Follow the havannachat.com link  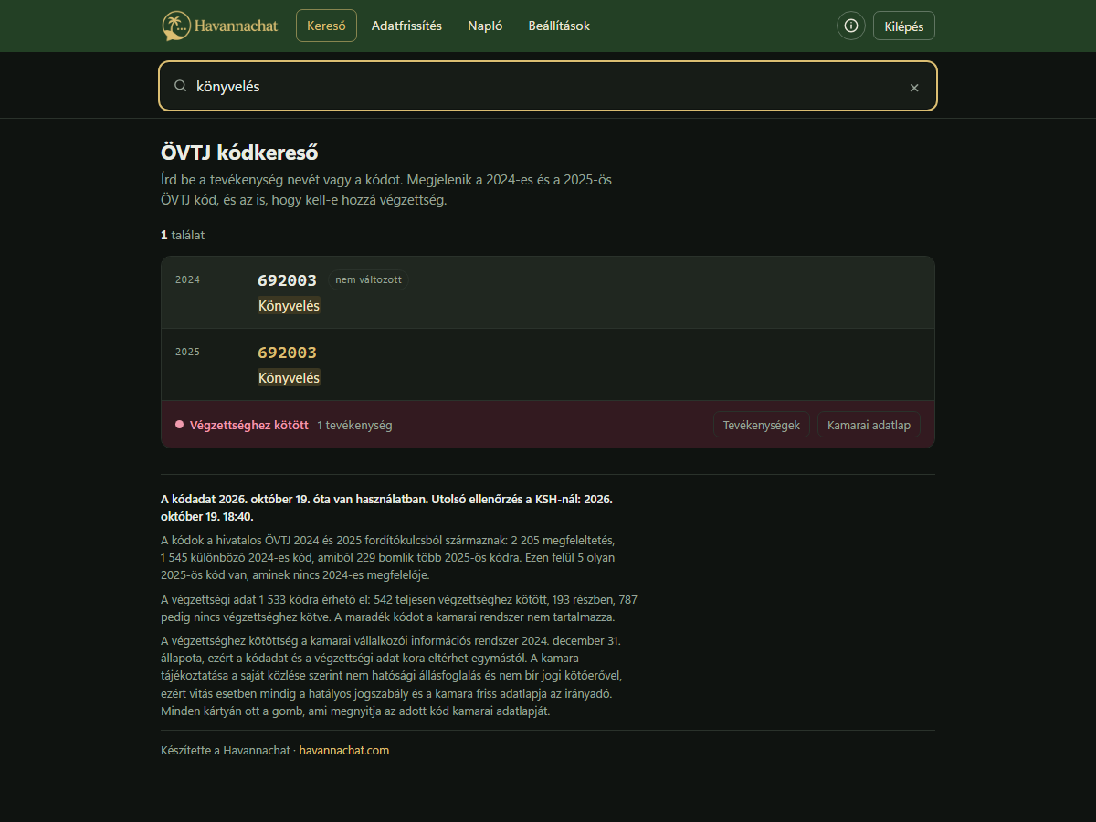pyautogui.click(x=344, y=751)
